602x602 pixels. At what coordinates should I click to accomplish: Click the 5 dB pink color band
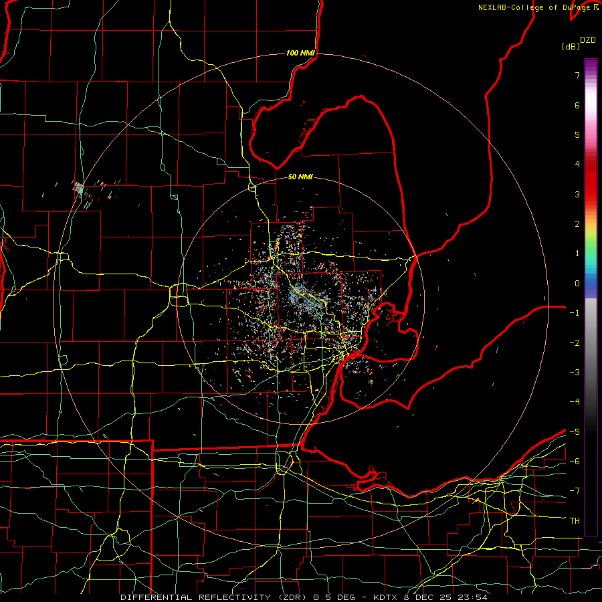pyautogui.click(x=591, y=134)
